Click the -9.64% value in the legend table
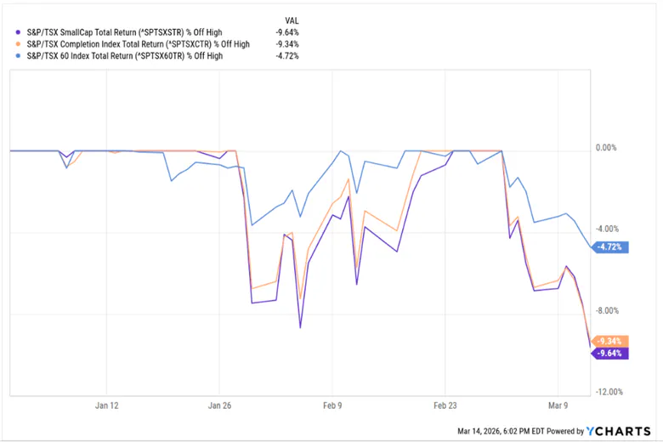 [288, 33]
